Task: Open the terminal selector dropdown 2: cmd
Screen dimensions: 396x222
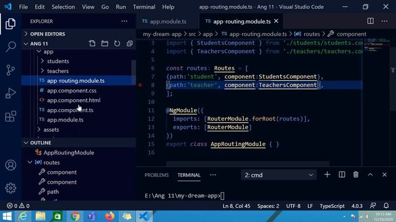Action: point(278,175)
